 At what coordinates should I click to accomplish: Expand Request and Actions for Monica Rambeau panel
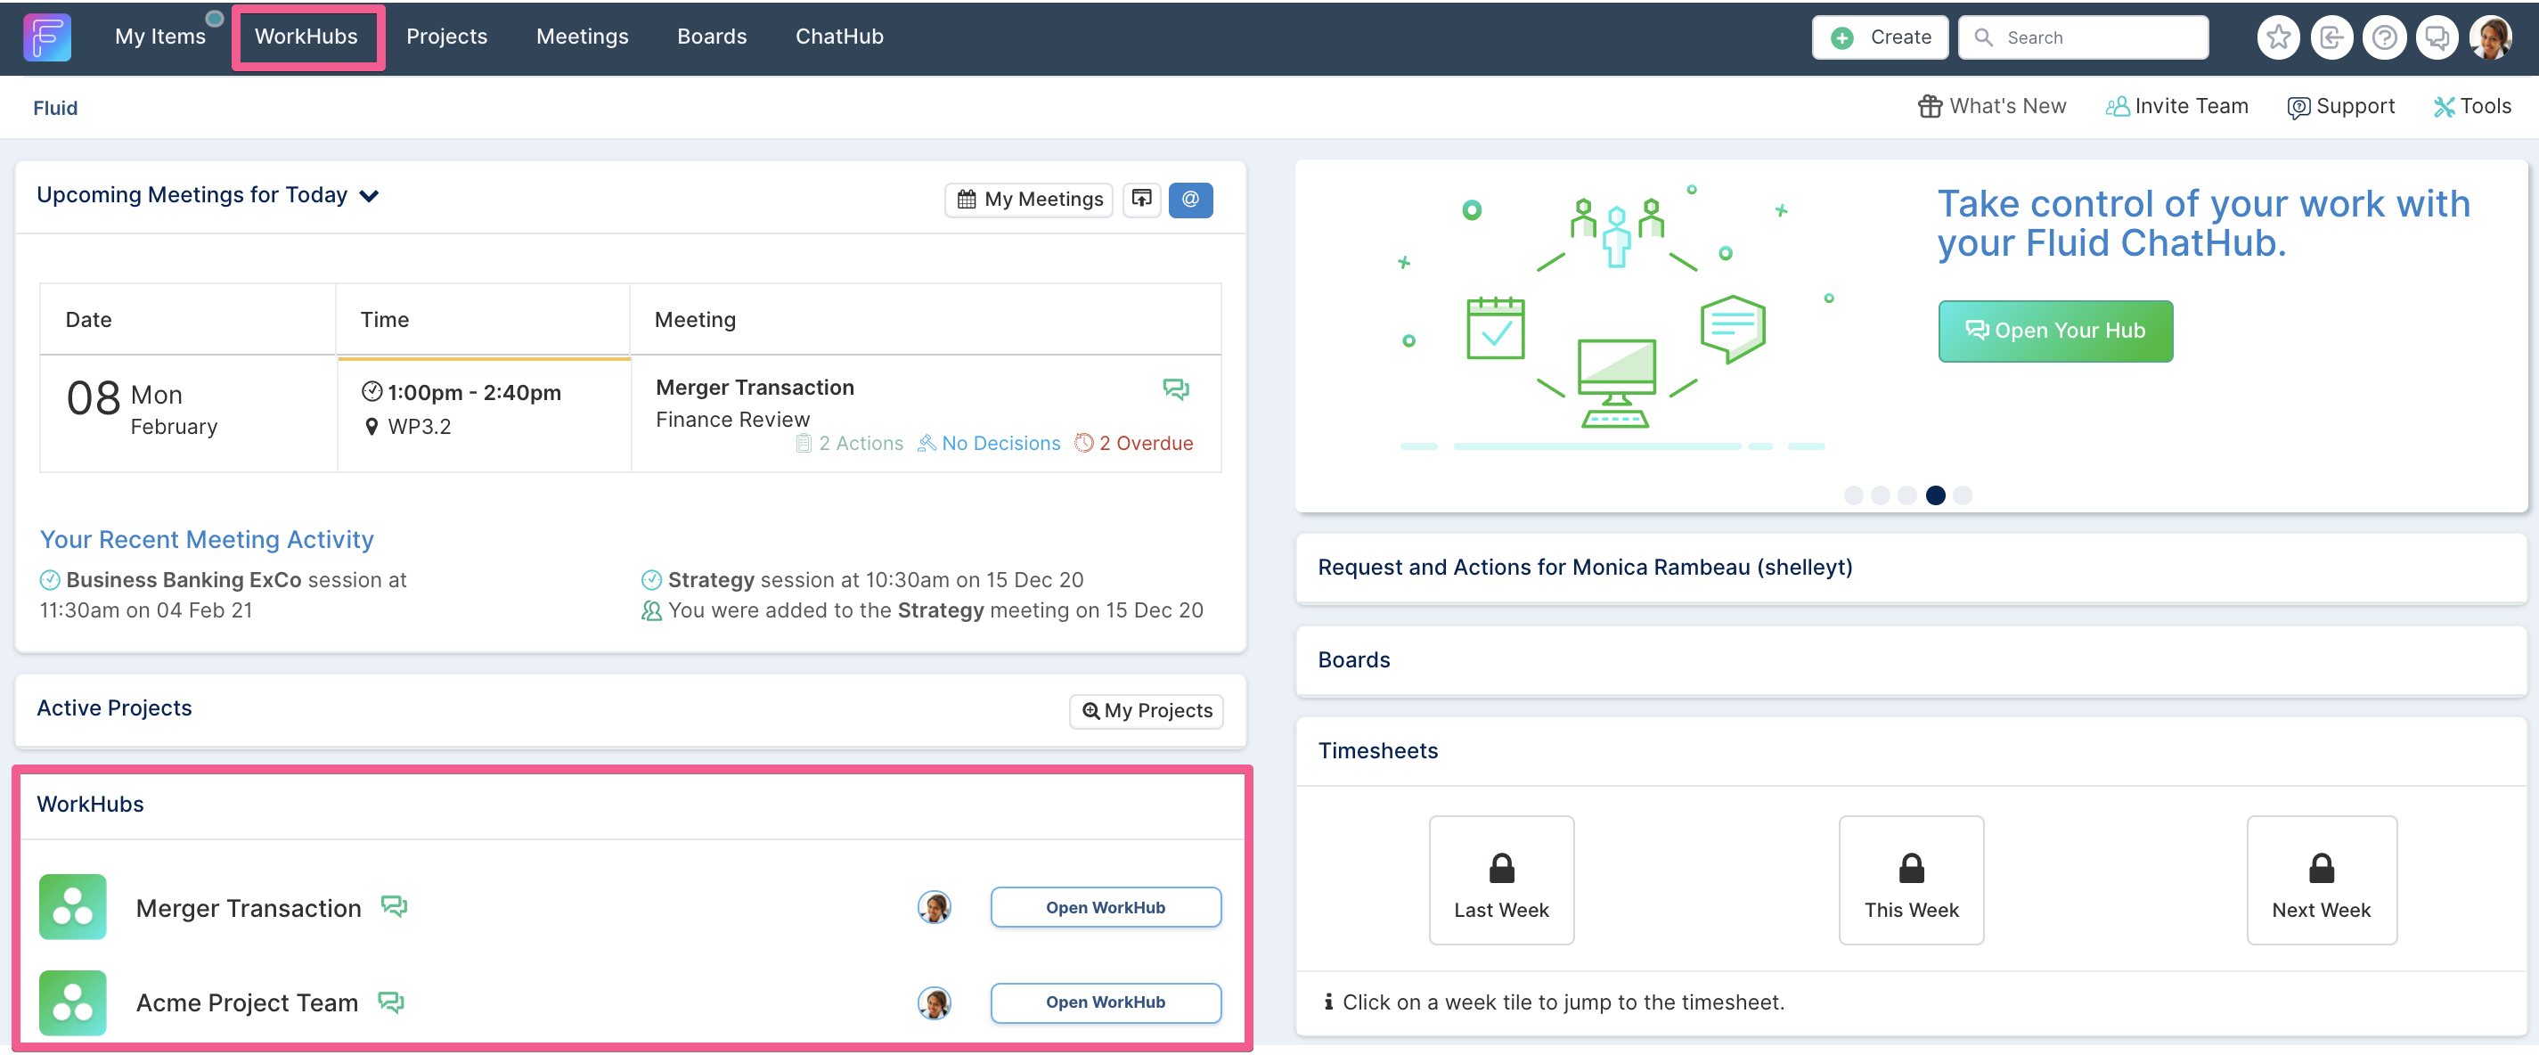pyautogui.click(x=1910, y=567)
